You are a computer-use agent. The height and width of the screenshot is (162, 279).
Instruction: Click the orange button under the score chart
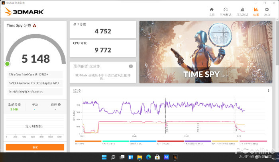[35, 147]
